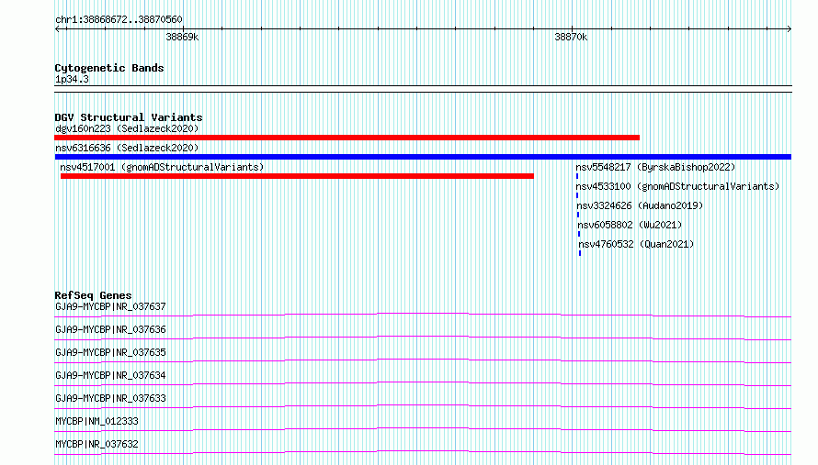Click the small blue nsv4760532 variant marker
The image size is (818, 465).
coord(580,253)
